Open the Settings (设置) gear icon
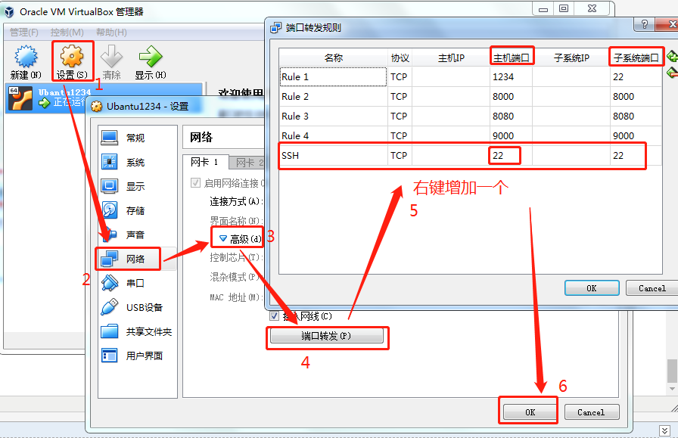Image resolution: width=678 pixels, height=438 pixels. (x=72, y=56)
